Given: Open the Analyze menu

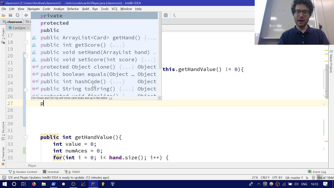Looking at the screenshot, I should [x=59, y=9].
